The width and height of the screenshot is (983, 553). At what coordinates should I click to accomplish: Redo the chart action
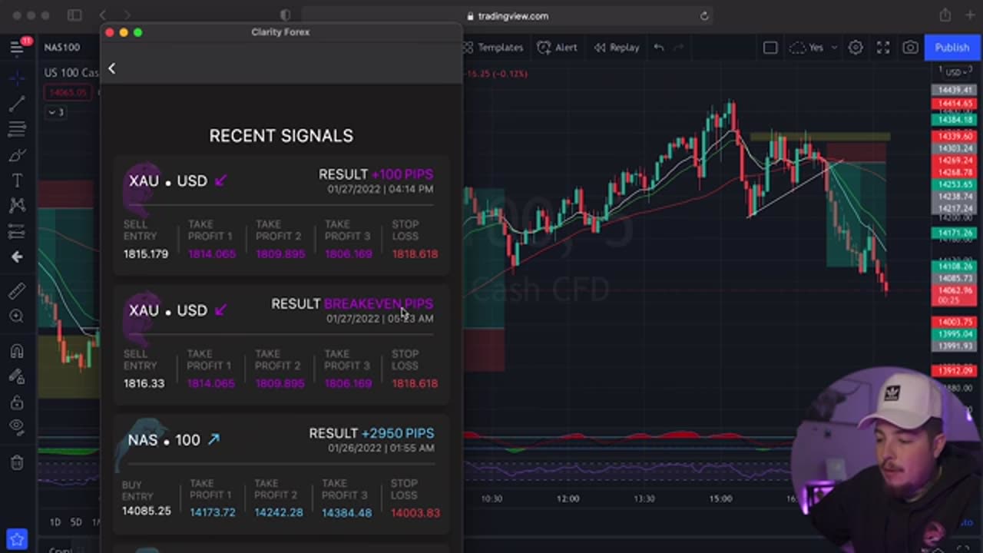coord(678,48)
